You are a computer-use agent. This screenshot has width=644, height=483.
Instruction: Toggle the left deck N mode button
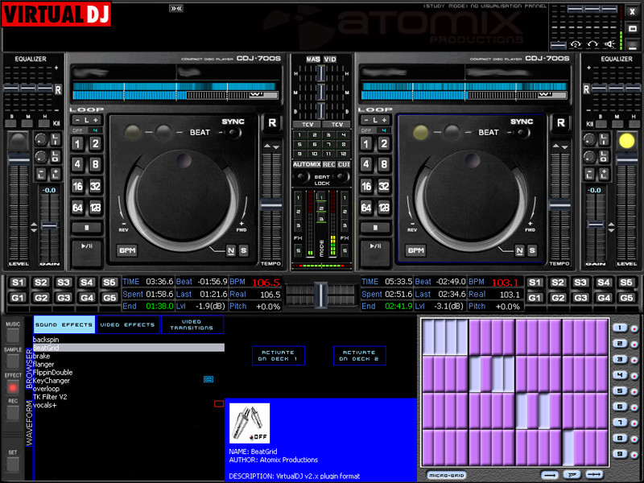click(x=231, y=250)
